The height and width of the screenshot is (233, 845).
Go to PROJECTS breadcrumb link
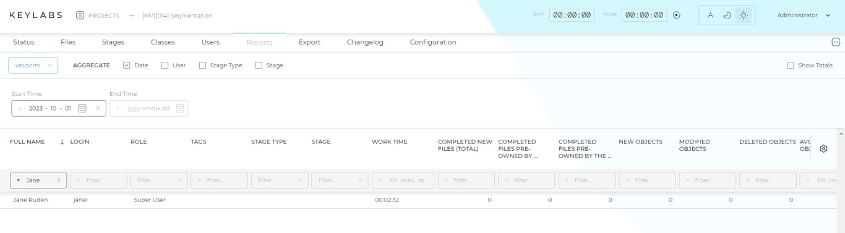click(104, 15)
